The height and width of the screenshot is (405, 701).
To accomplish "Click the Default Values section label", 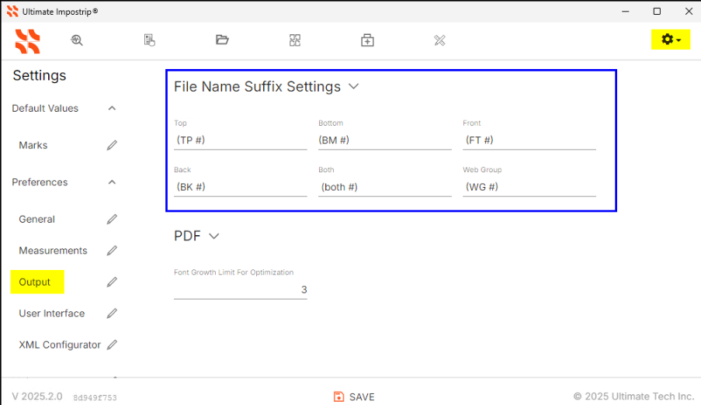I will (45, 108).
